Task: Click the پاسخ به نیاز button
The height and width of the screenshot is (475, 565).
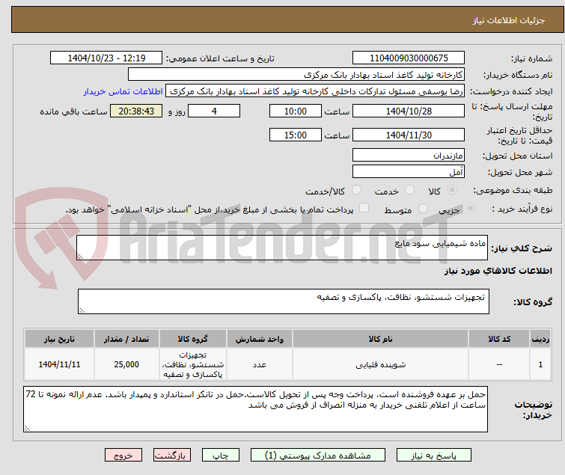Action: point(434,456)
